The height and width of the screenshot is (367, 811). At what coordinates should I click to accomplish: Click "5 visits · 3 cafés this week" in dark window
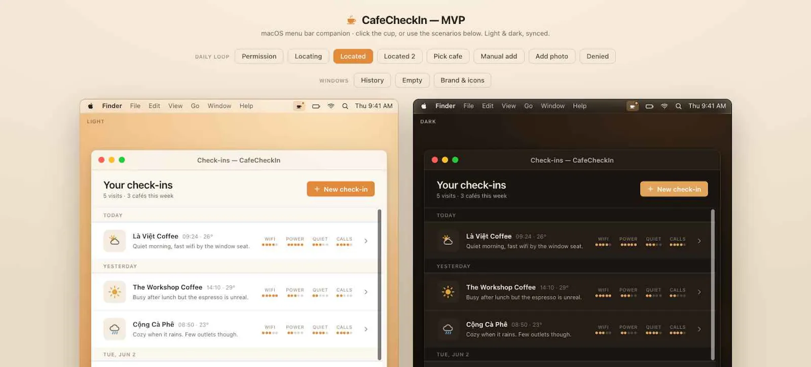tap(471, 196)
